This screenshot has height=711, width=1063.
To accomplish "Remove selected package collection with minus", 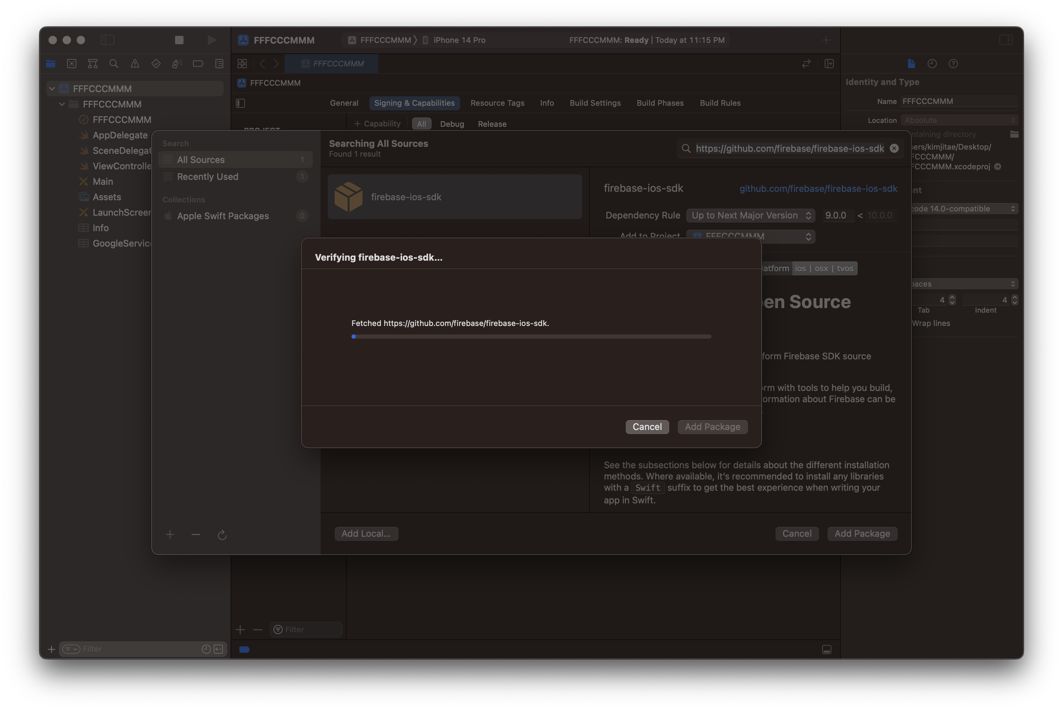I will pos(195,535).
